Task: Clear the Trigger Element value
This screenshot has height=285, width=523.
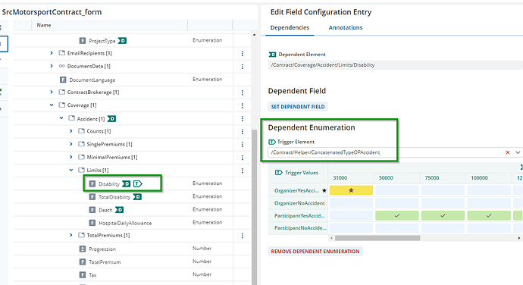Action: pos(508,152)
